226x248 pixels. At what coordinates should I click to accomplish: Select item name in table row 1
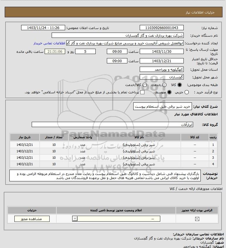point(139,145)
